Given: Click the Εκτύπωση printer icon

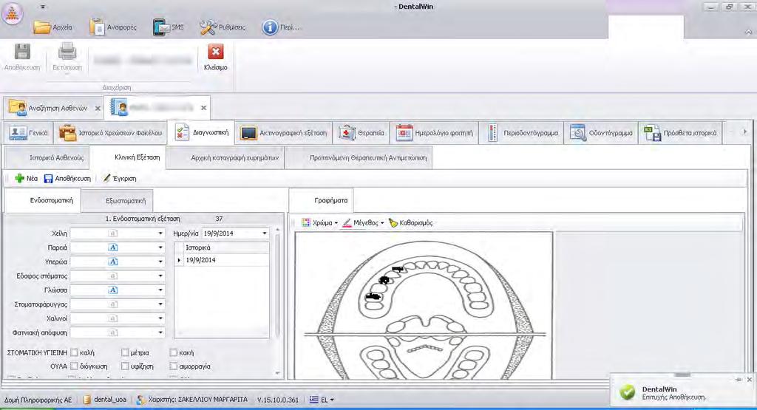Looking at the screenshot, I should tap(67, 52).
